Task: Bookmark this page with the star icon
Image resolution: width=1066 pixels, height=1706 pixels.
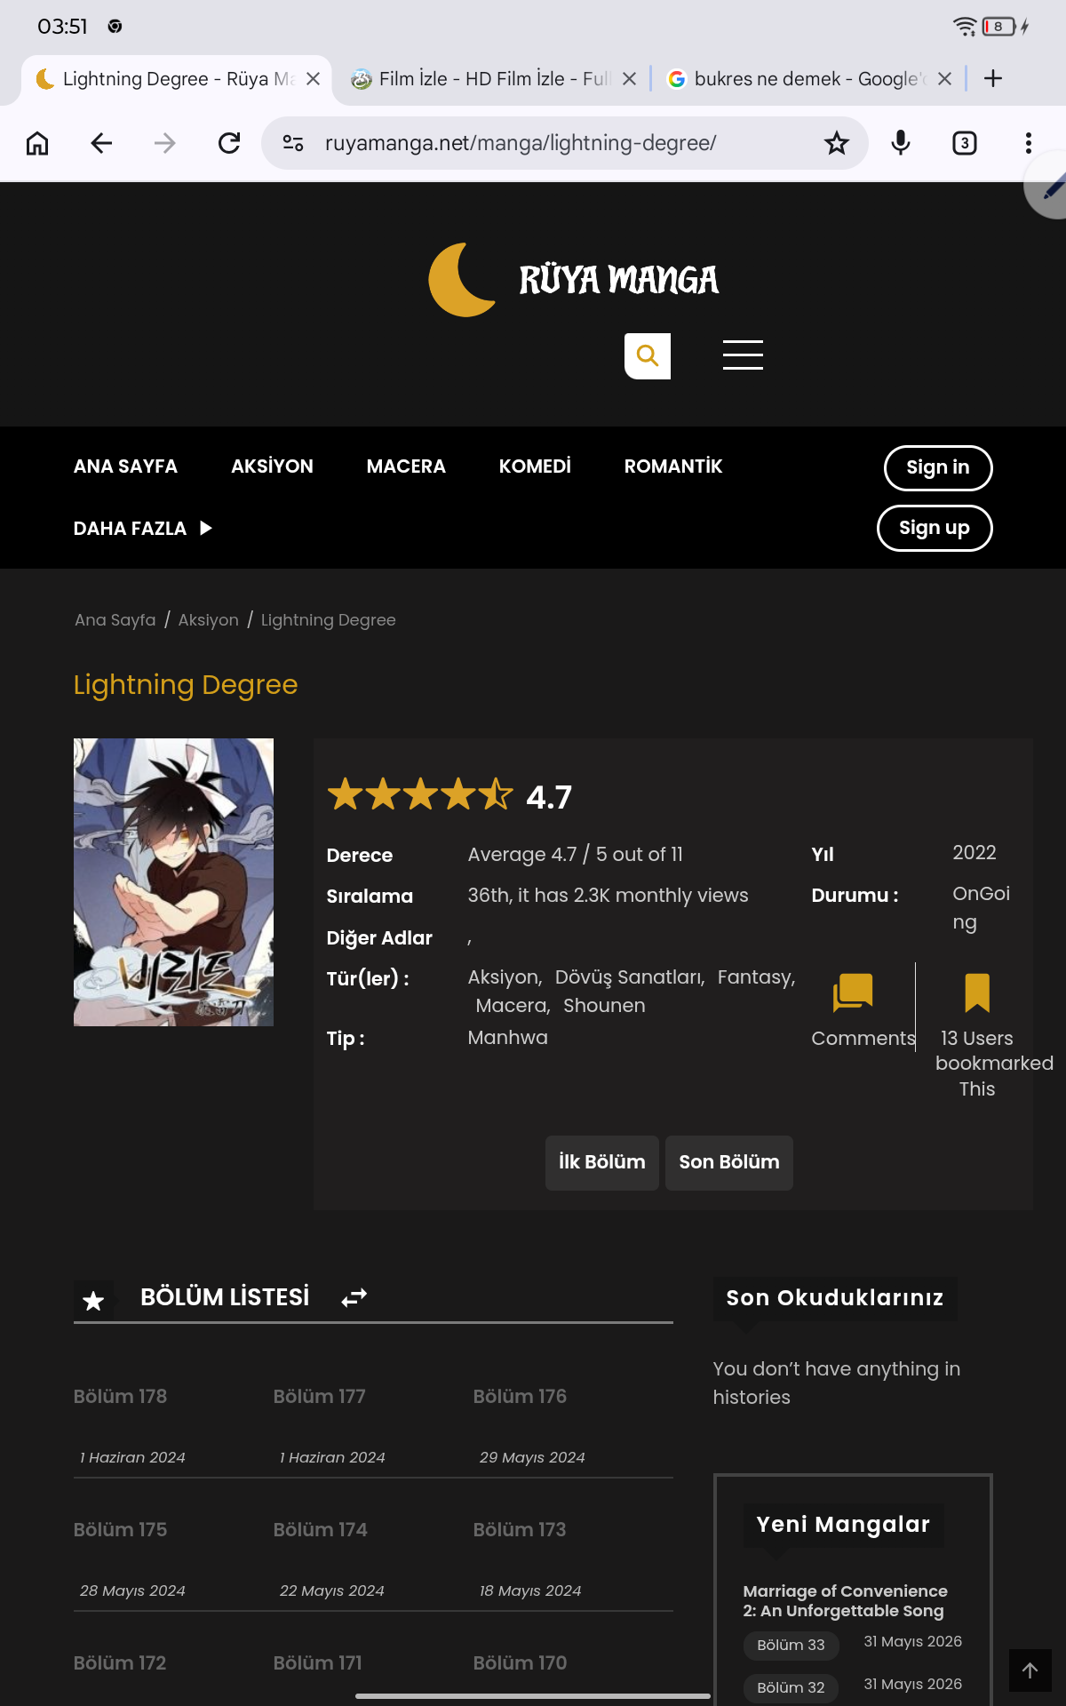Action: pos(837,143)
